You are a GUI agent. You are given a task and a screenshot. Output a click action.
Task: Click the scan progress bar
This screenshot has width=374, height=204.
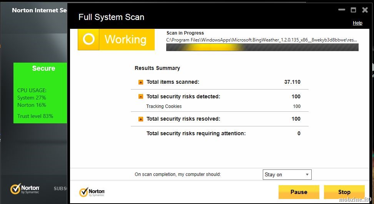262,47
